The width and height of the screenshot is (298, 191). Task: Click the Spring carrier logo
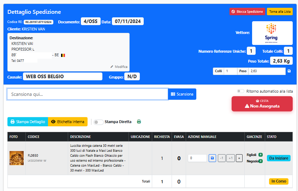(x=272, y=33)
